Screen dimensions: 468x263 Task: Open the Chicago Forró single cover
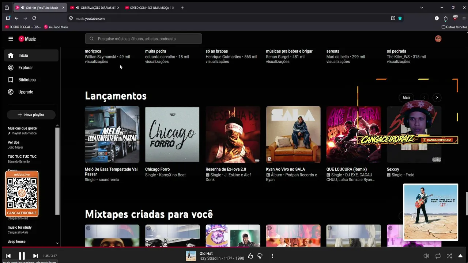click(172, 134)
